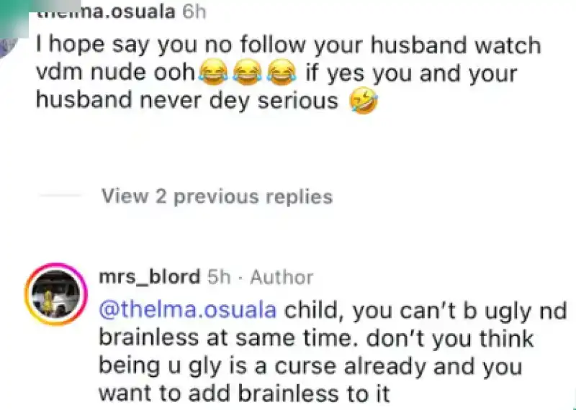
Task: Click third crying-laughing emoji in comment
Action: coord(282,73)
